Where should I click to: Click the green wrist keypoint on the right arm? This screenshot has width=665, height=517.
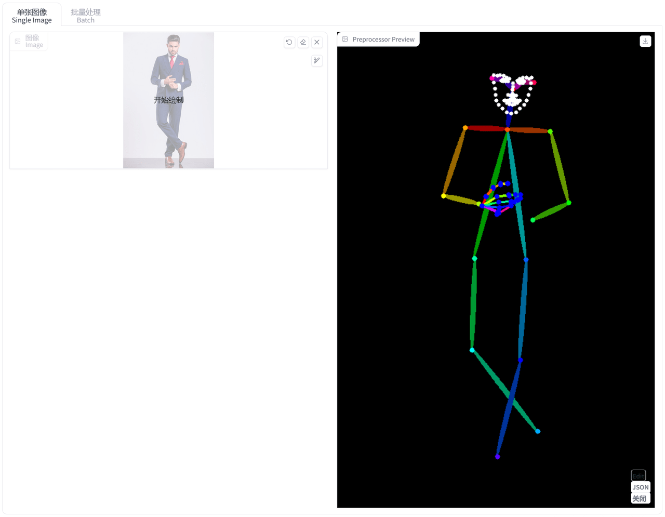pos(533,219)
